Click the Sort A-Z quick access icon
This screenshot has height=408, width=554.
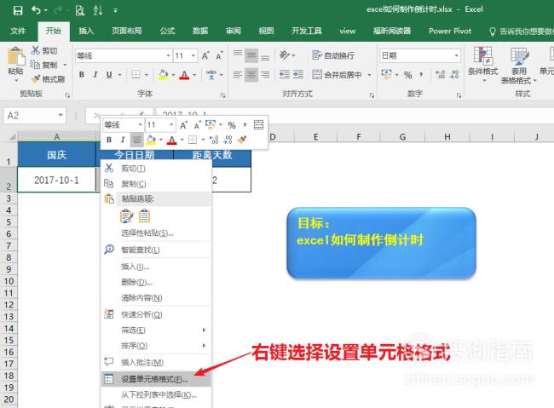tap(98, 10)
